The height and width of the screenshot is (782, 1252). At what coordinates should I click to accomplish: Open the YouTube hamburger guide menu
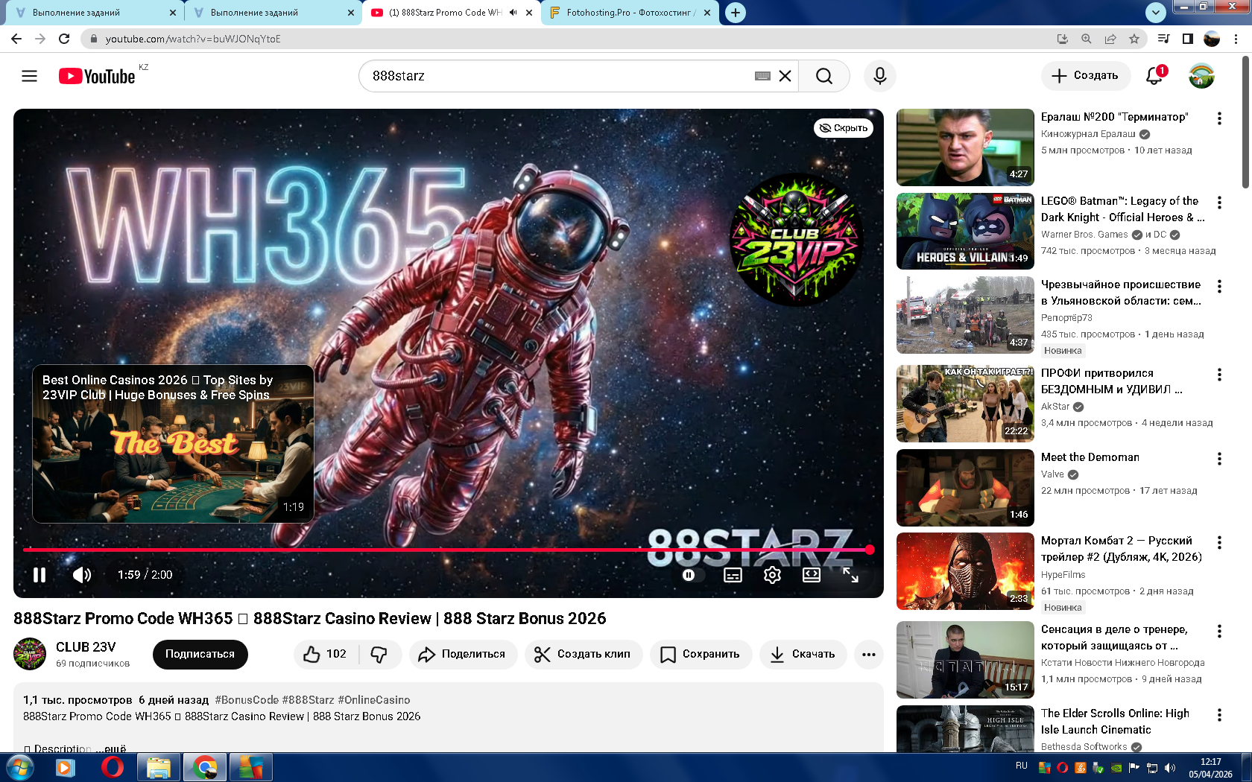click(29, 76)
